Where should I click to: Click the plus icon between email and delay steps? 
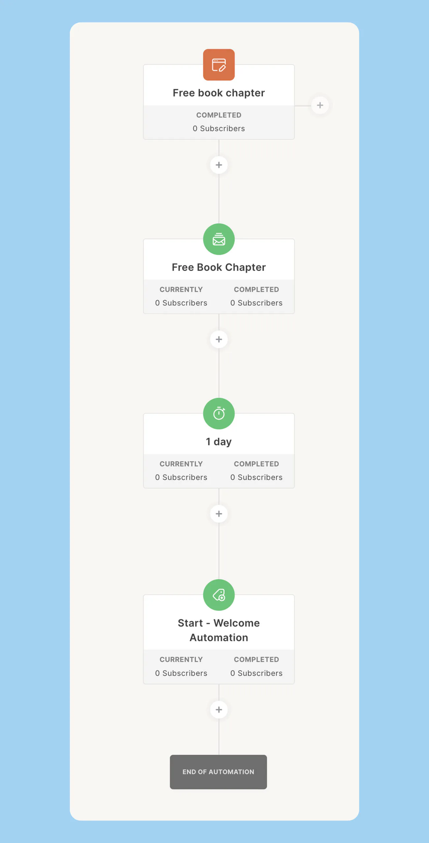click(219, 339)
